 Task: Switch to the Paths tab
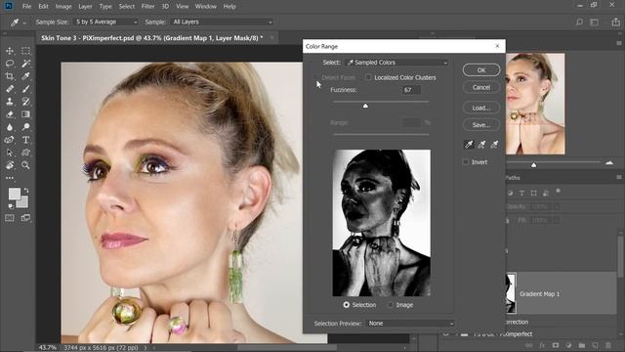513,178
